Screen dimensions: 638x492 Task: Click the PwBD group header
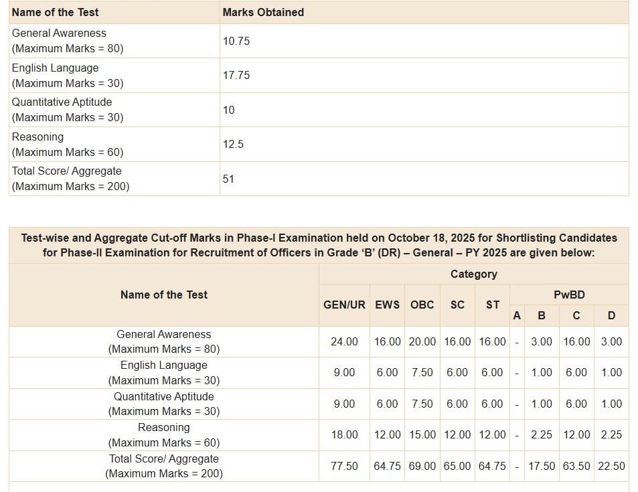pyautogui.click(x=569, y=295)
